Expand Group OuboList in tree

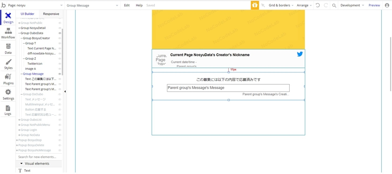(19, 120)
